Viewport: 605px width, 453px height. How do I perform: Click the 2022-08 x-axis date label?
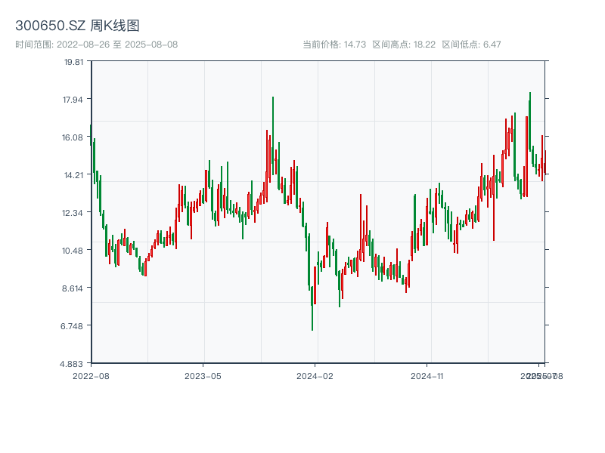[x=91, y=375]
